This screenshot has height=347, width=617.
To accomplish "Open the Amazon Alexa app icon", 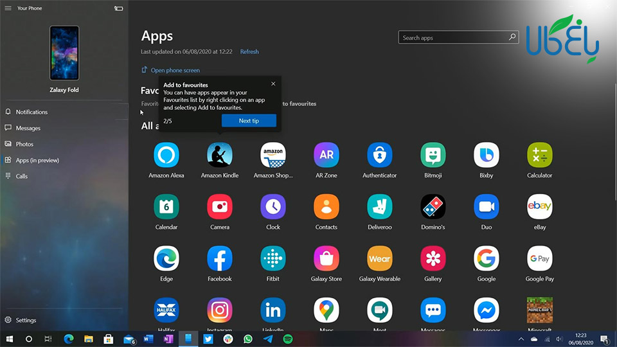I will click(x=166, y=155).
